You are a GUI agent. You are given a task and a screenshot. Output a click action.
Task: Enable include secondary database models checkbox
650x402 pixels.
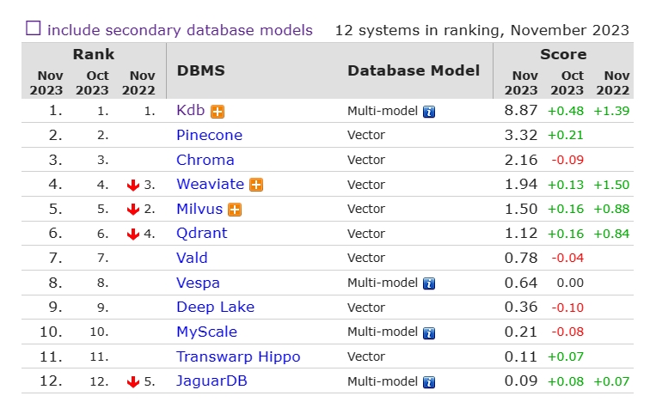click(34, 28)
